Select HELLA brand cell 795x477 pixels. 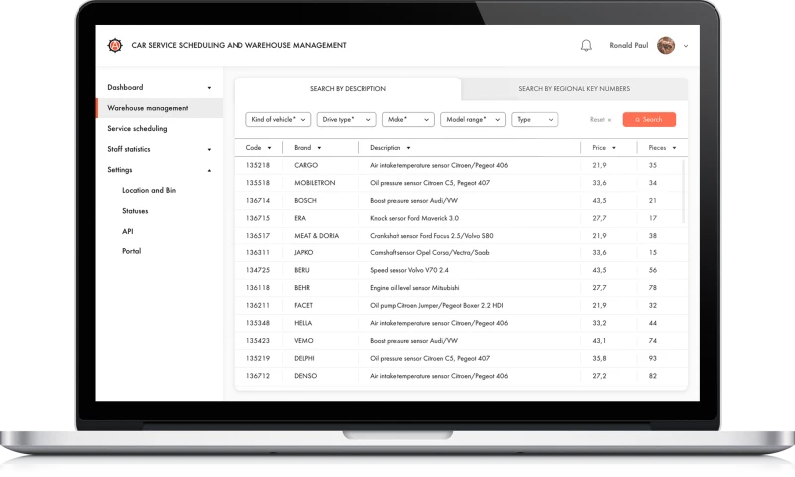tap(303, 323)
